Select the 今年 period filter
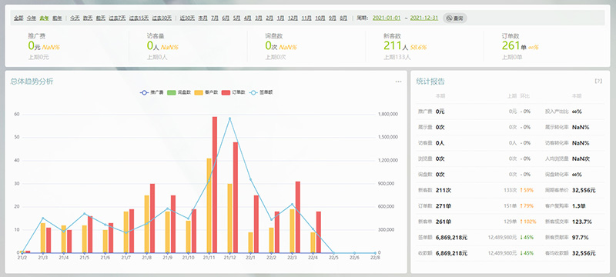This screenshot has width=616, height=277. click(32, 18)
